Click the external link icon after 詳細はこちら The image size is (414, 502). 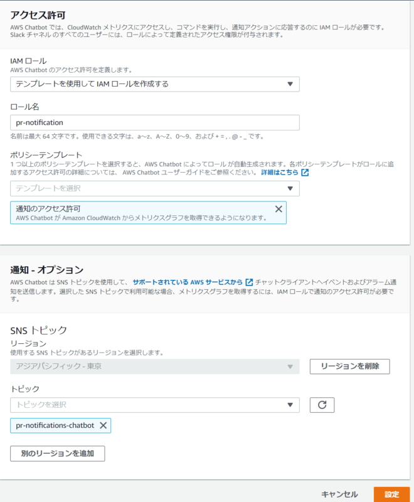(305, 173)
